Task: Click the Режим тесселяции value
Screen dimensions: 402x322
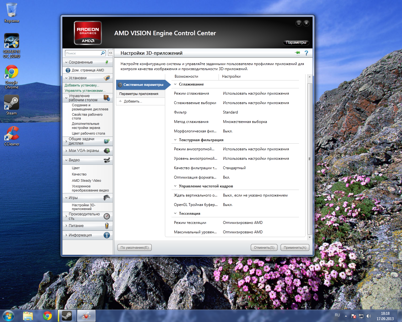Action: point(243,223)
